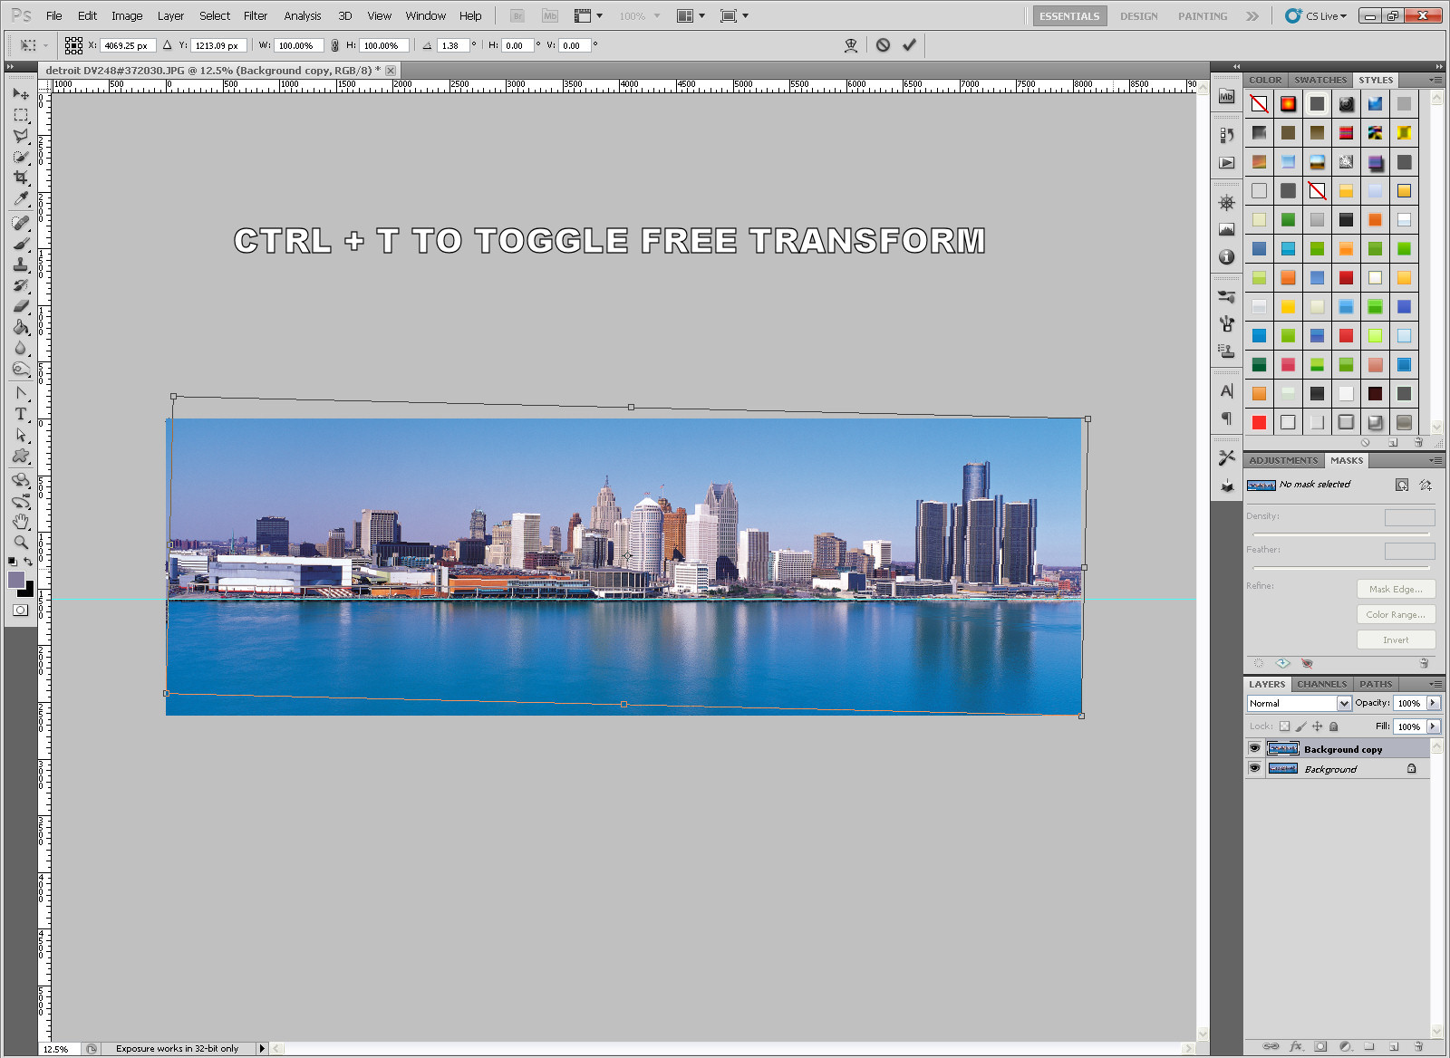Click the zoom percentage field in status bar
The width and height of the screenshot is (1450, 1058).
[x=54, y=1048]
